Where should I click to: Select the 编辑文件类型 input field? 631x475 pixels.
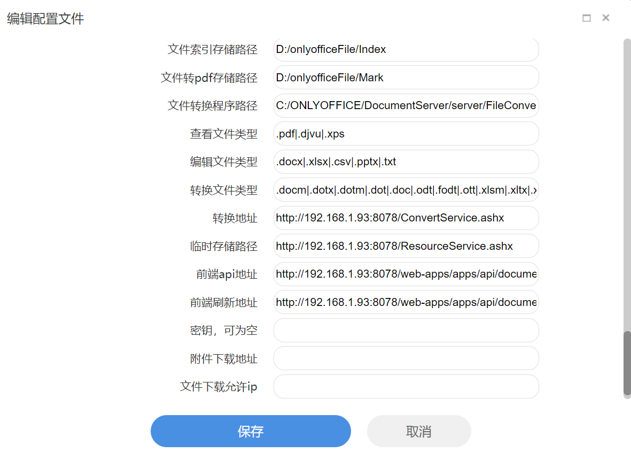click(x=406, y=162)
